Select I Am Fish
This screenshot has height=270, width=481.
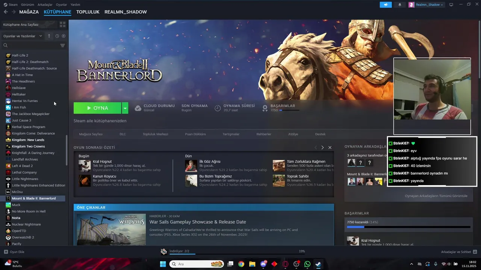(x=19, y=107)
